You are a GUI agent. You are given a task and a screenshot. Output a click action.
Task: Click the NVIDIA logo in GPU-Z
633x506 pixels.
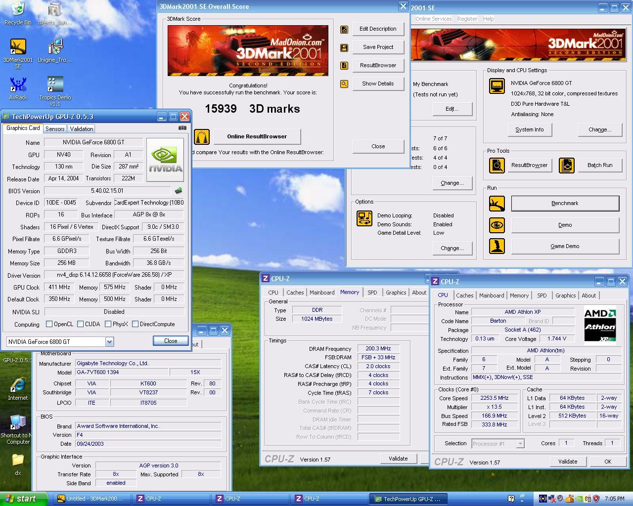165,160
